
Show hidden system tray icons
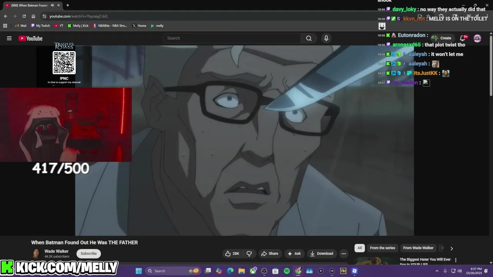(437, 271)
